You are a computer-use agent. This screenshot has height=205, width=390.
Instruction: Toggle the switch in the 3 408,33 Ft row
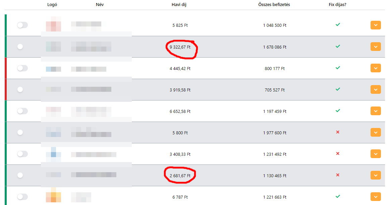pyautogui.click(x=22, y=154)
